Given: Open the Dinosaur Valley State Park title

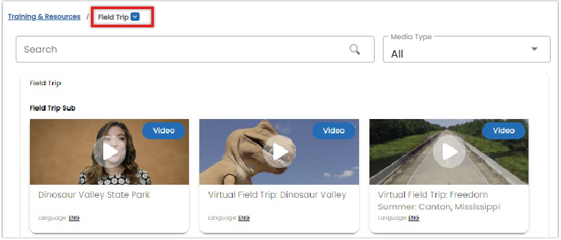Looking at the screenshot, I should click(x=94, y=195).
